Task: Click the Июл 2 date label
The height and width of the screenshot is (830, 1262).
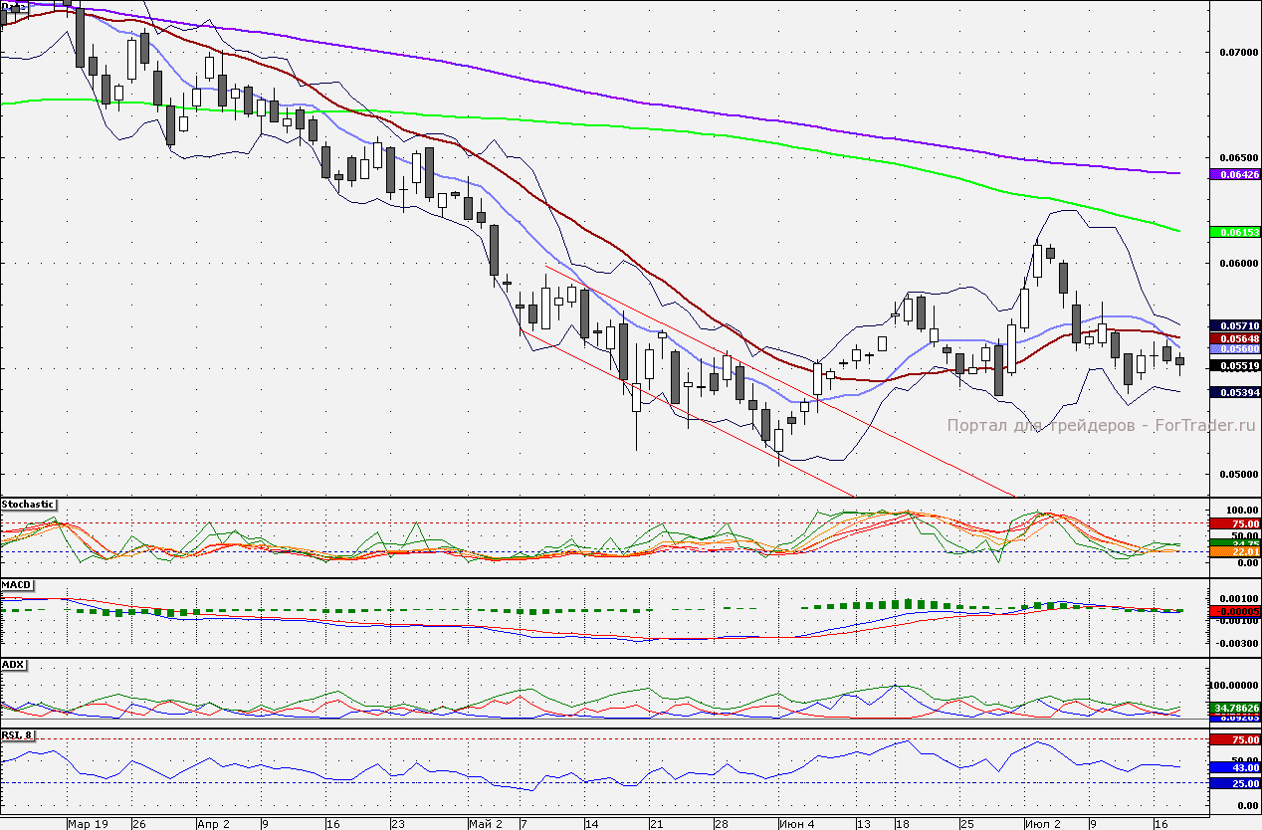Action: pos(1044,824)
